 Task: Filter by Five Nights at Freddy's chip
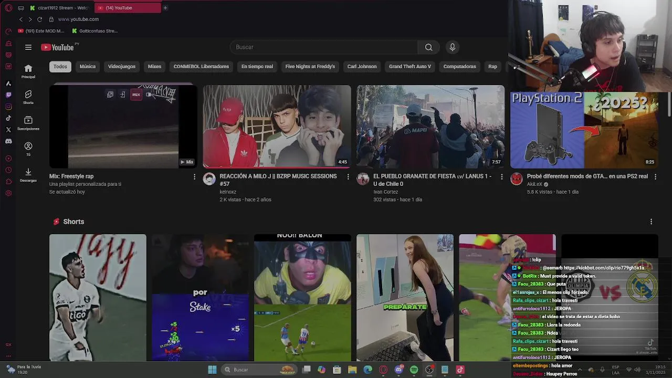(310, 67)
